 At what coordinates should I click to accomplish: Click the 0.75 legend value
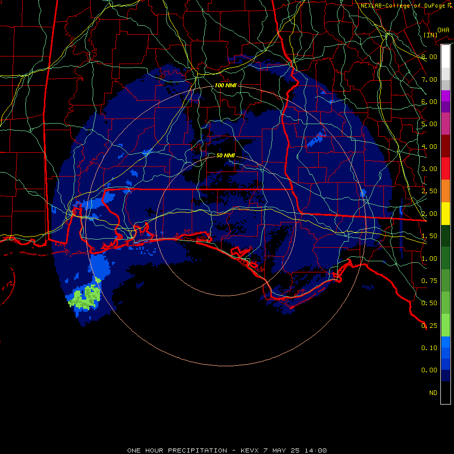pos(429,281)
